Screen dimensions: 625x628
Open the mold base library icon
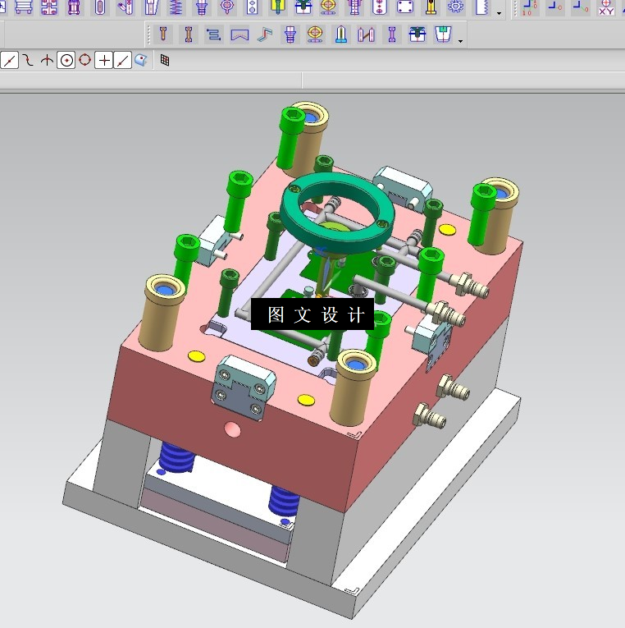(24, 7)
